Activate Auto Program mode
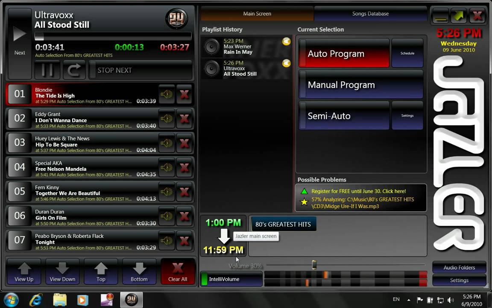Image resolution: width=492 pixels, height=308 pixels. [x=344, y=53]
